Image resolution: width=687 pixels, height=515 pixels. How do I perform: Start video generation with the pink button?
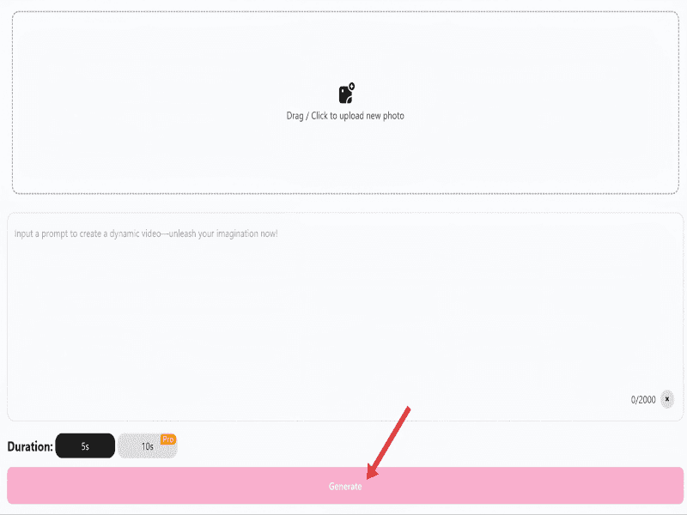pyautogui.click(x=345, y=486)
